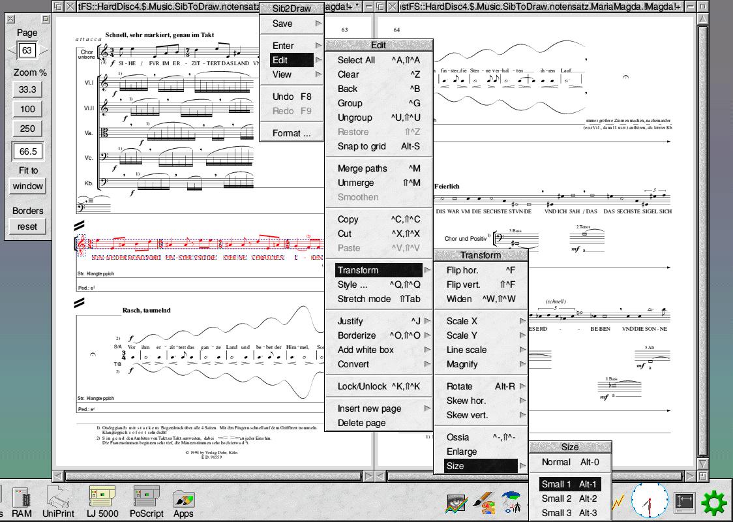733x522 pixels.
Task: Choose Merge paths
Action: (379, 168)
